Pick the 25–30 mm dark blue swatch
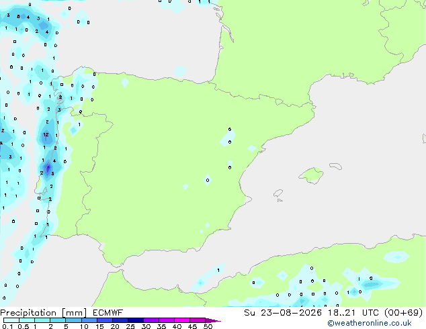Viewport: 426px width, 329px height. coord(135,320)
